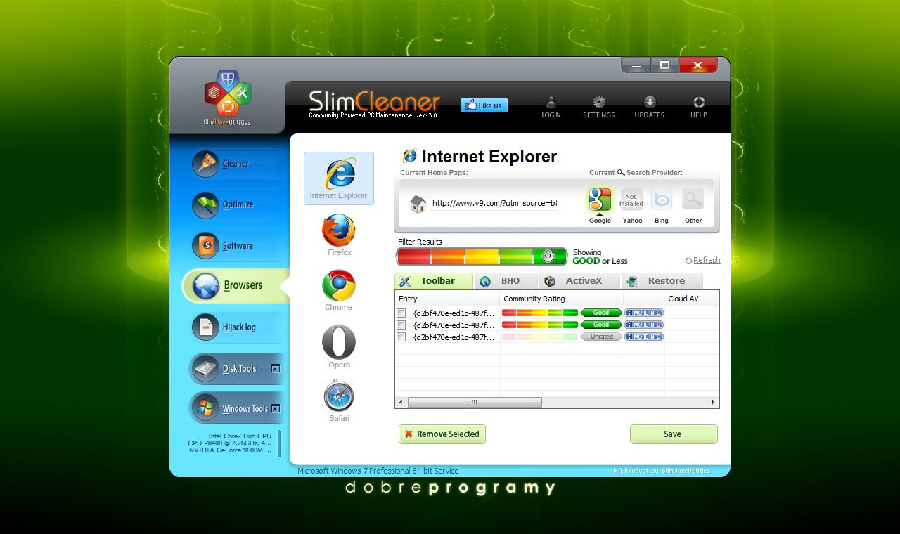Open HELP from header
The image size is (900, 534).
[699, 107]
